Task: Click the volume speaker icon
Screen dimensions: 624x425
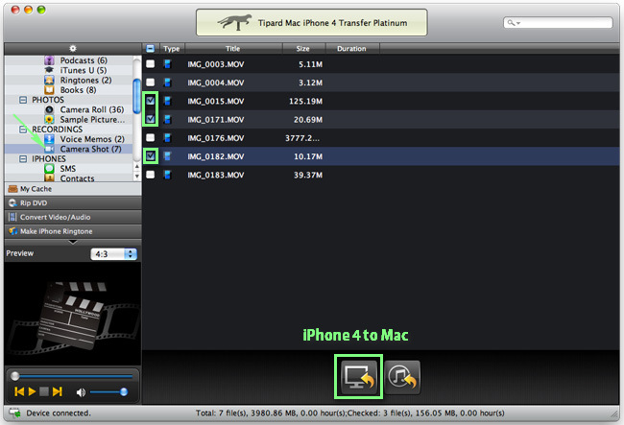Action: 81,392
